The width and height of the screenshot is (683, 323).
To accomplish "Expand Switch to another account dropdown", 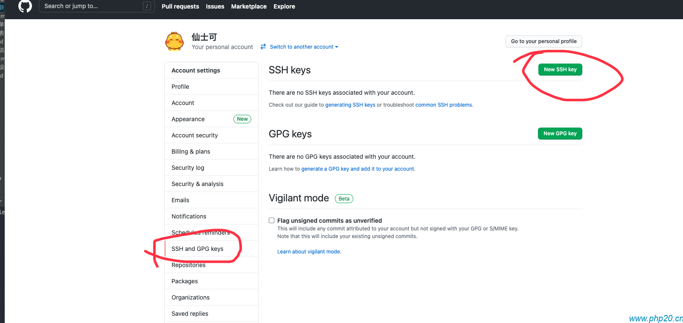I will 304,47.
